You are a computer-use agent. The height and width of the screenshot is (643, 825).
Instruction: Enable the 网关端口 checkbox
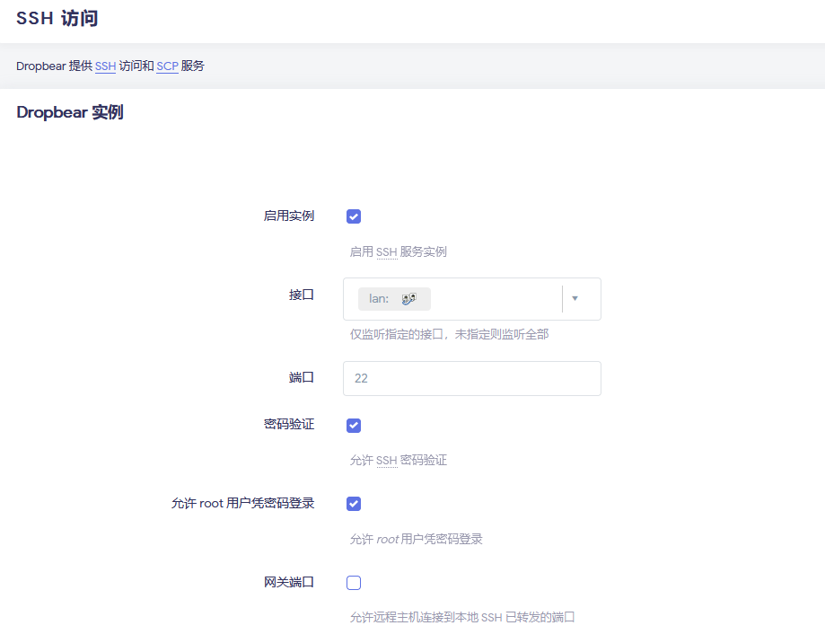[354, 583]
